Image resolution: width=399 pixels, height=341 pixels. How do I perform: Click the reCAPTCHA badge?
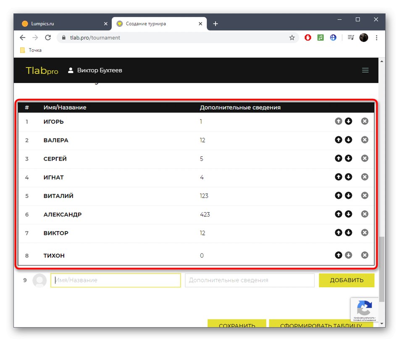tap(365, 310)
